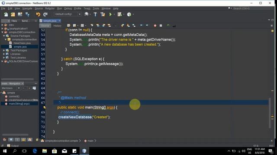The image size is (277, 155).
Task: Open the File menu
Action: (x=3, y=9)
